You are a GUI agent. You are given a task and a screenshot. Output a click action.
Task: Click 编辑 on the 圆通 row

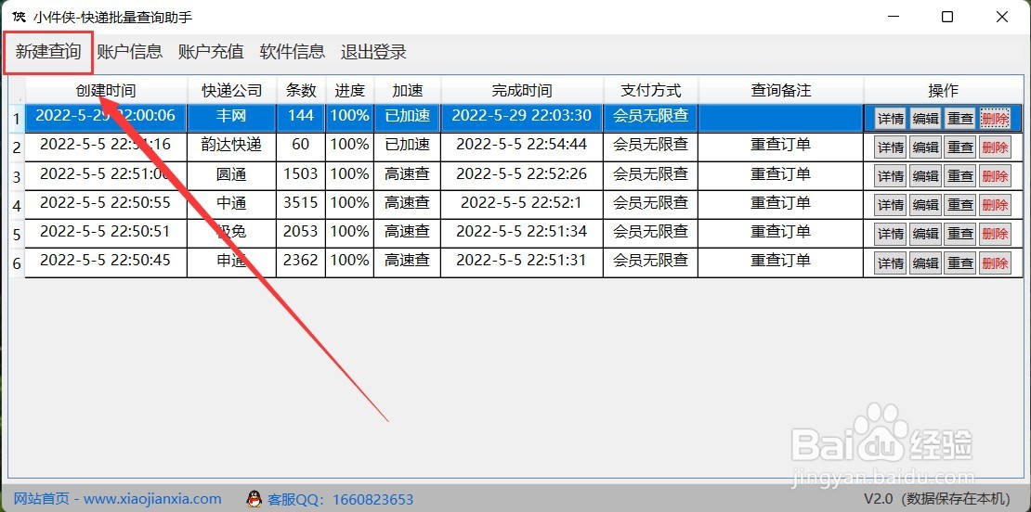tap(925, 176)
